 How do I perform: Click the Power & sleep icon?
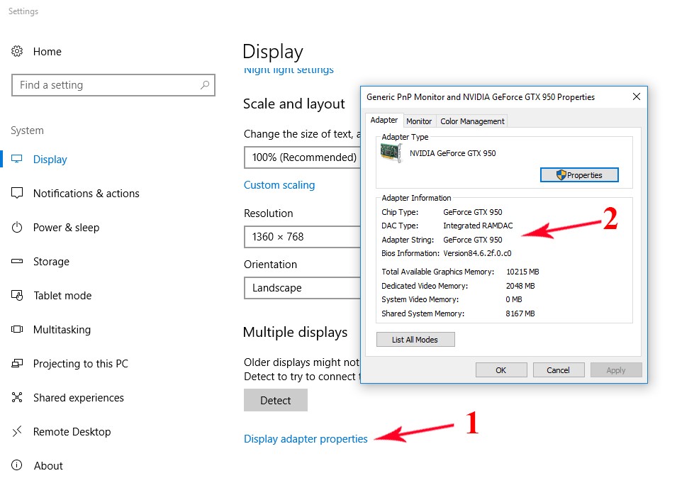click(x=17, y=227)
